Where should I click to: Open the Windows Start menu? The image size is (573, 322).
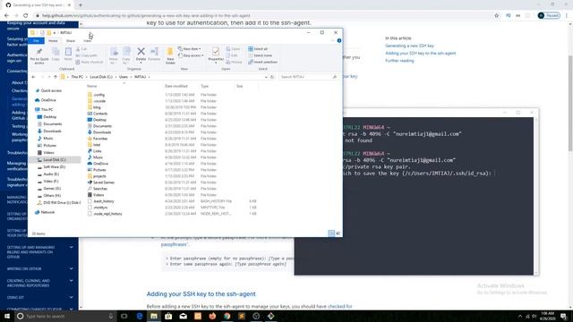pos(7,316)
